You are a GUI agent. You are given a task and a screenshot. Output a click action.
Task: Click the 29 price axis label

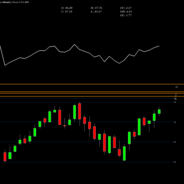coord(175,142)
